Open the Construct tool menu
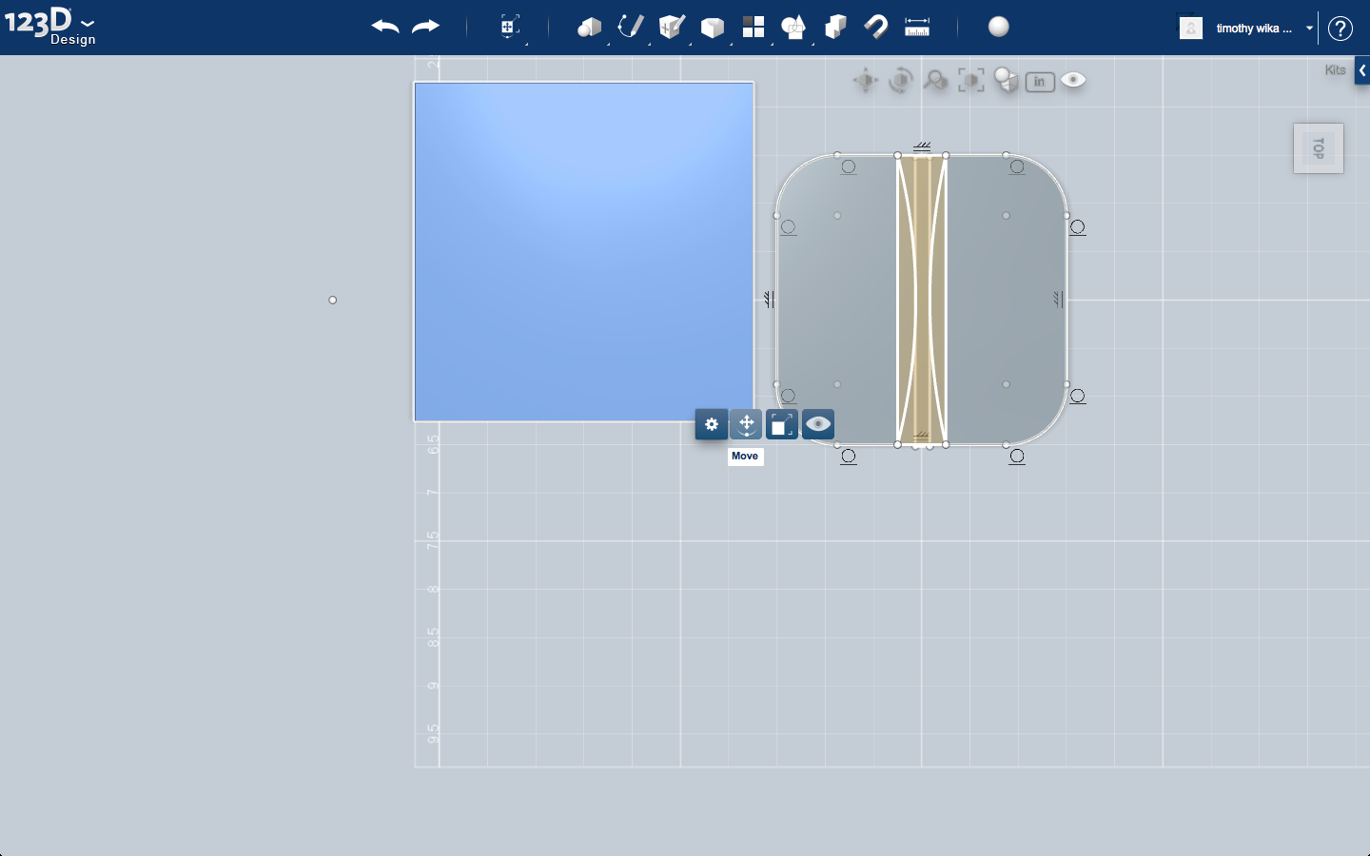The image size is (1370, 856). click(x=672, y=27)
